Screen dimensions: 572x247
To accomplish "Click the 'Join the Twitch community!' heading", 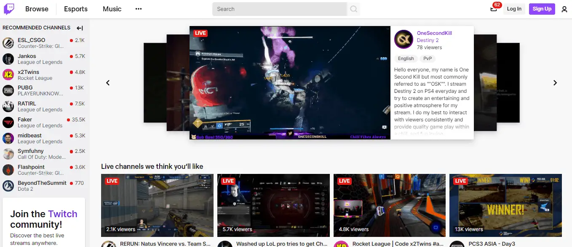I will pyautogui.click(x=44, y=219).
